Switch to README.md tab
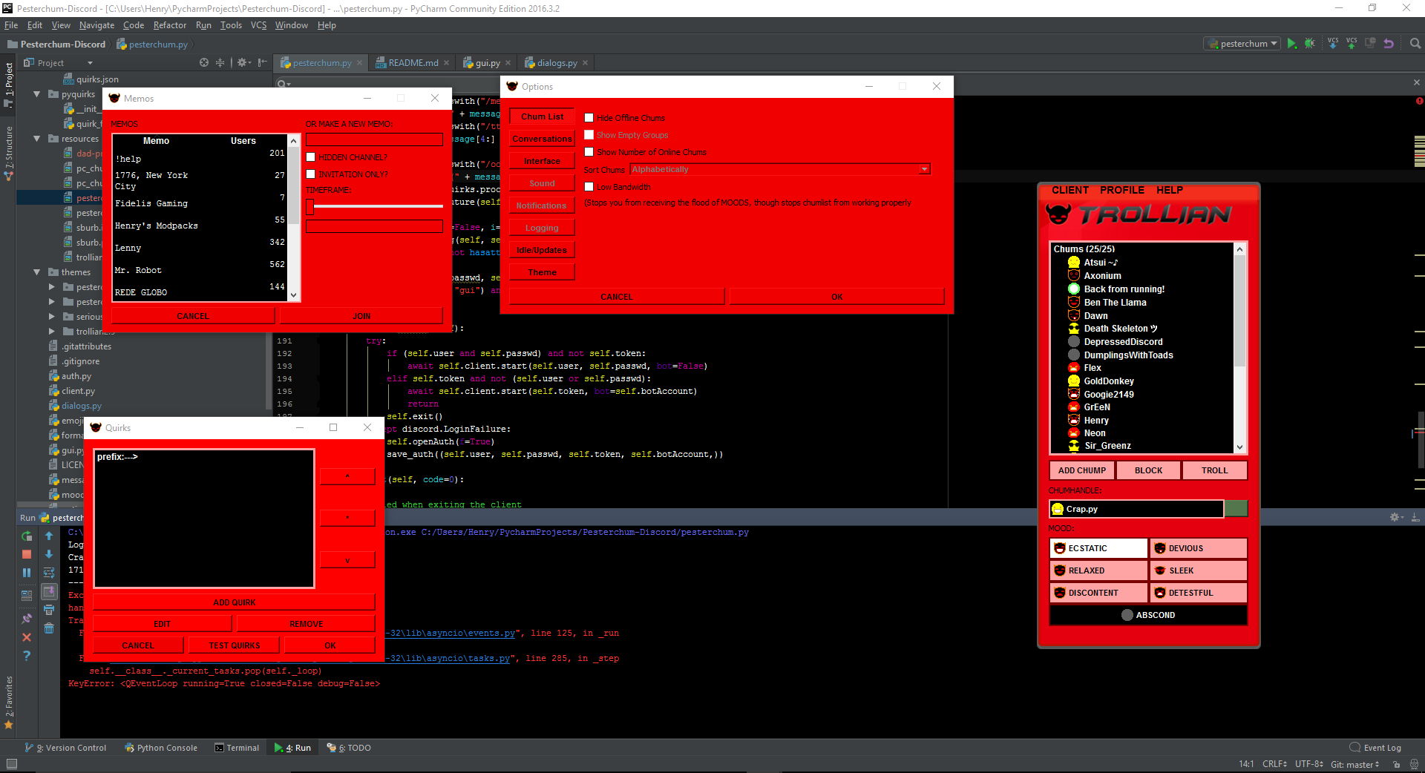The image size is (1425, 773). (413, 63)
